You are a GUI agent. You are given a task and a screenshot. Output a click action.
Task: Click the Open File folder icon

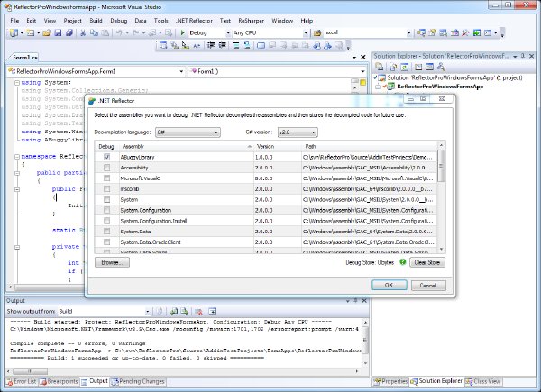[x=47, y=32]
